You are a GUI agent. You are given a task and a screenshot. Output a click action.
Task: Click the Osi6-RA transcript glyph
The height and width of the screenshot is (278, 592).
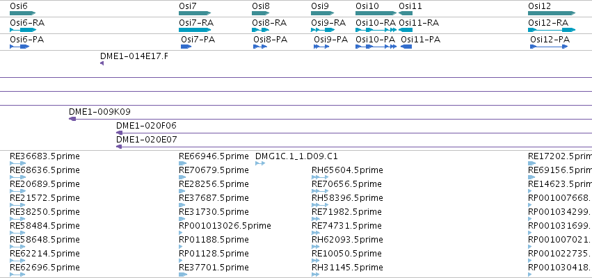point(23,30)
